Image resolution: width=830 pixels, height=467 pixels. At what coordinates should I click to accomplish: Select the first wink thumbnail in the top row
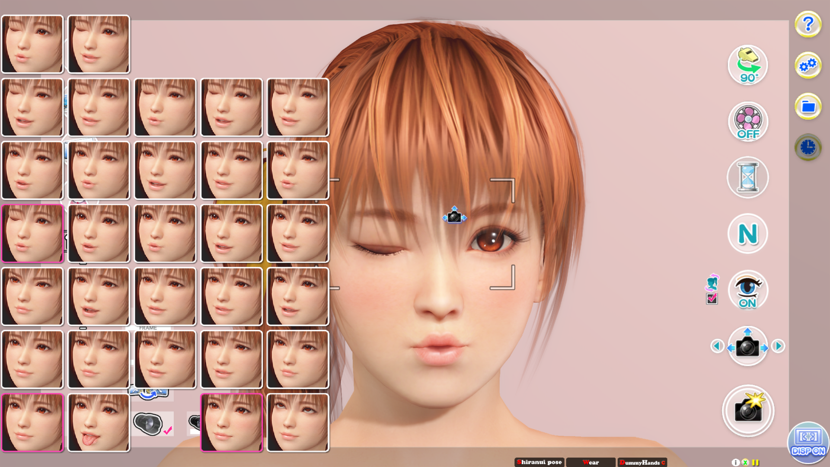tap(32, 44)
